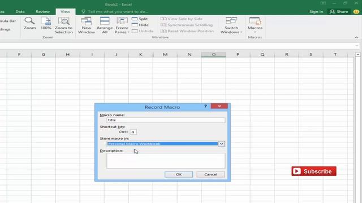This screenshot has height=203, width=362.
Task: Open Freeze Panes menu
Action: 122,25
